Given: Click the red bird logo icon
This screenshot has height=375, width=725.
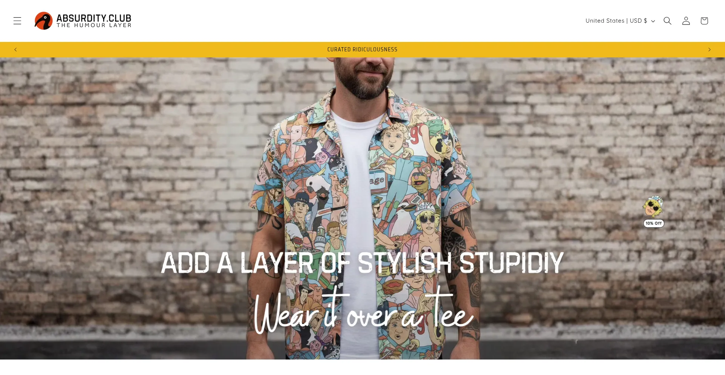Looking at the screenshot, I should (43, 21).
